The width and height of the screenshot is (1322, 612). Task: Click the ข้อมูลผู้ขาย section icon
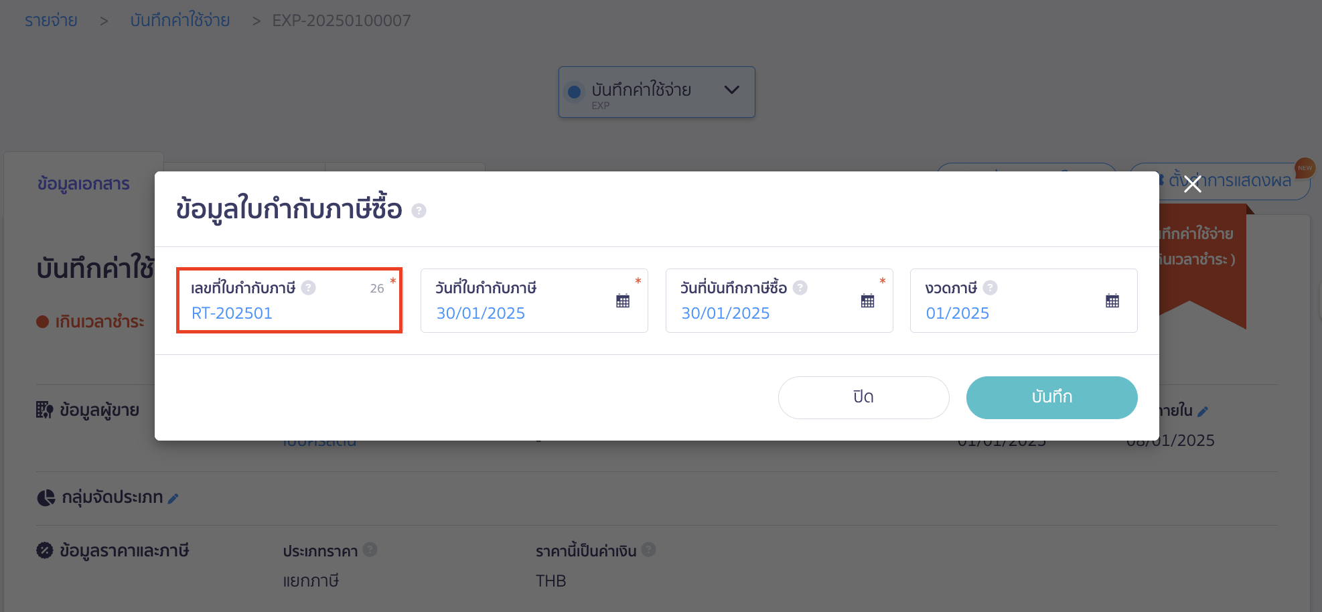(x=44, y=409)
